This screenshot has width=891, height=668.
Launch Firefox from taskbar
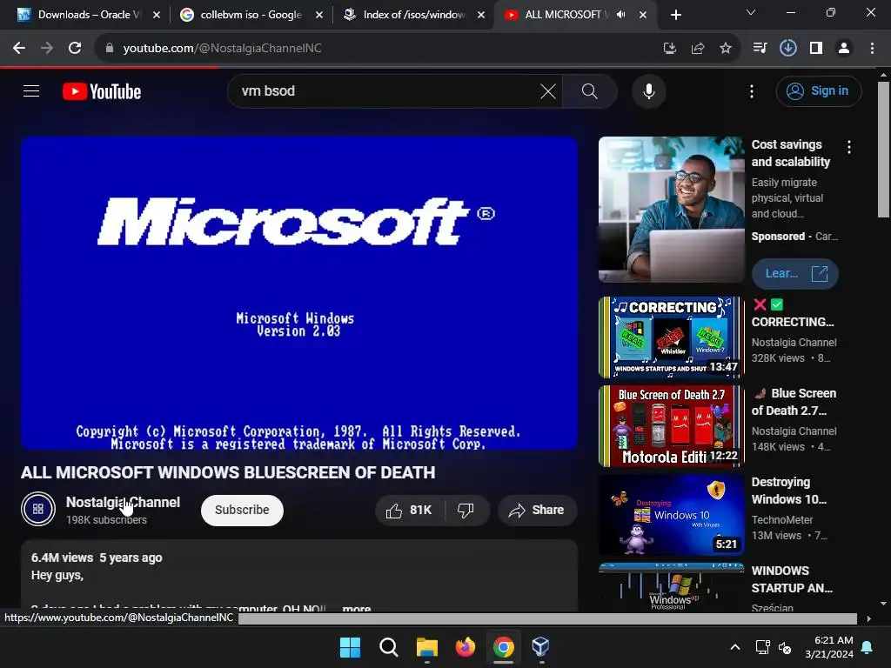[466, 647]
